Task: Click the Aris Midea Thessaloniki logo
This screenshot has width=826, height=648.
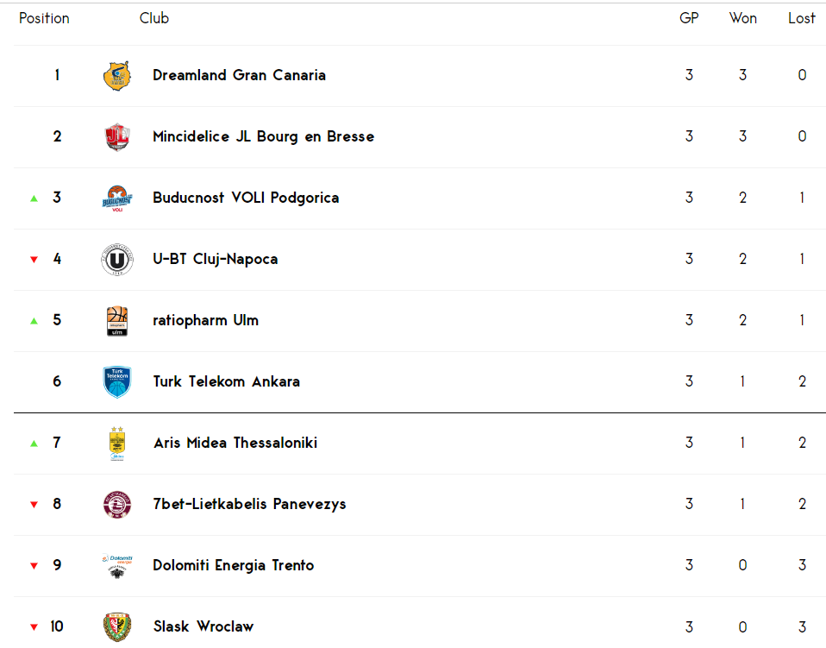Action: pos(117,444)
